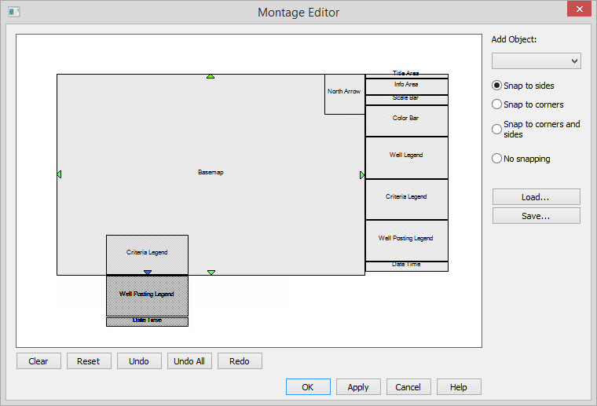This screenshot has width=597, height=406.
Task: Close the Montage Editor window
Action: coord(577,10)
